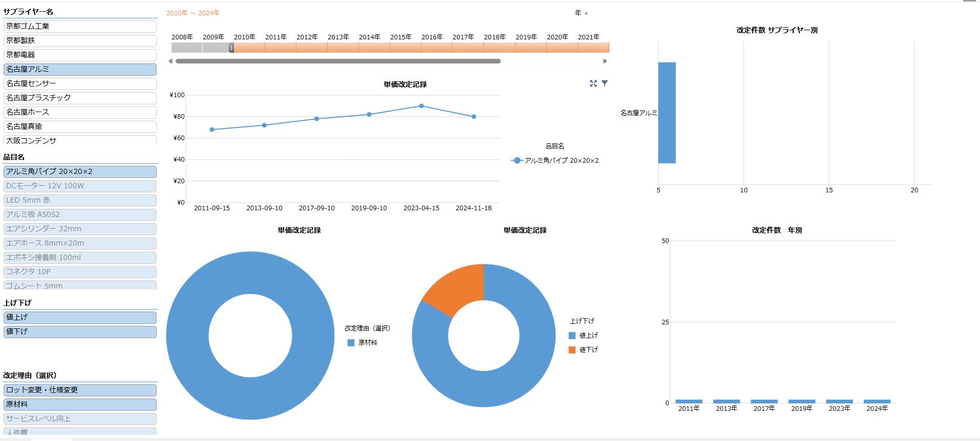Choose supplier 京都ゴム工業
The width and height of the screenshot is (980, 441).
coord(80,26)
